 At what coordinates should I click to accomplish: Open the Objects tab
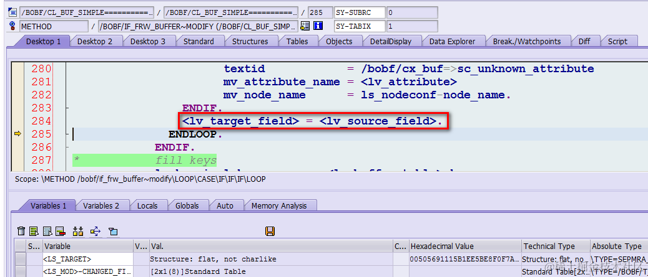[339, 41]
